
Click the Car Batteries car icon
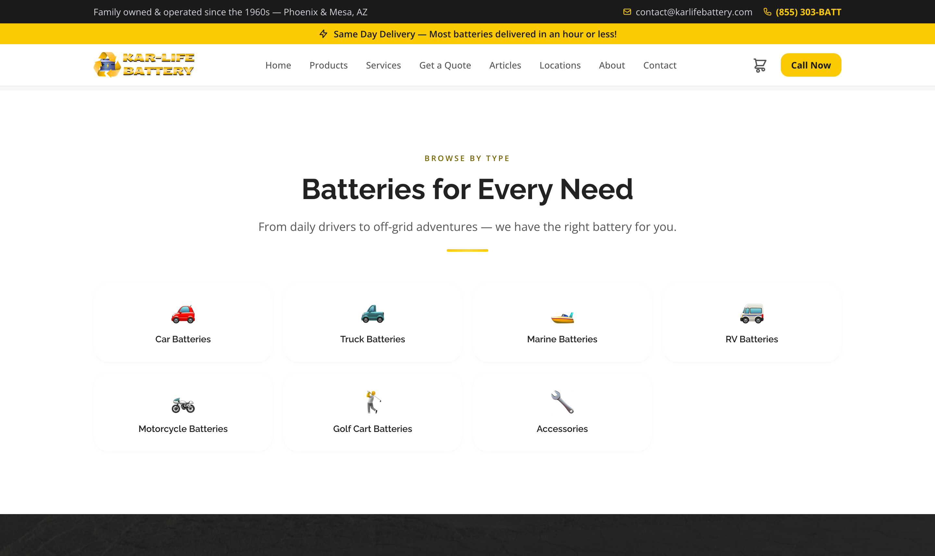pyautogui.click(x=183, y=314)
